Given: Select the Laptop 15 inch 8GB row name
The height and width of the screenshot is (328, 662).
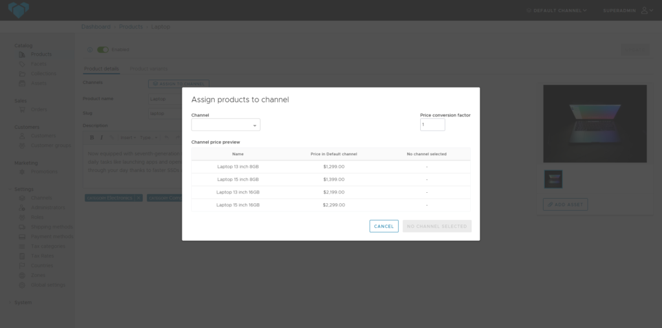Looking at the screenshot, I should (x=238, y=179).
